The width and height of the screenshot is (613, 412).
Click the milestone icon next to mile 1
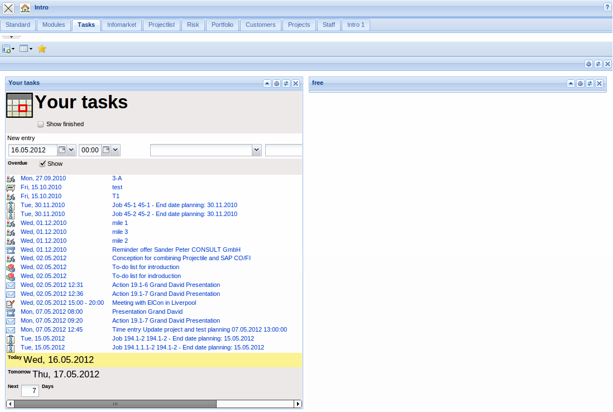tap(11, 223)
